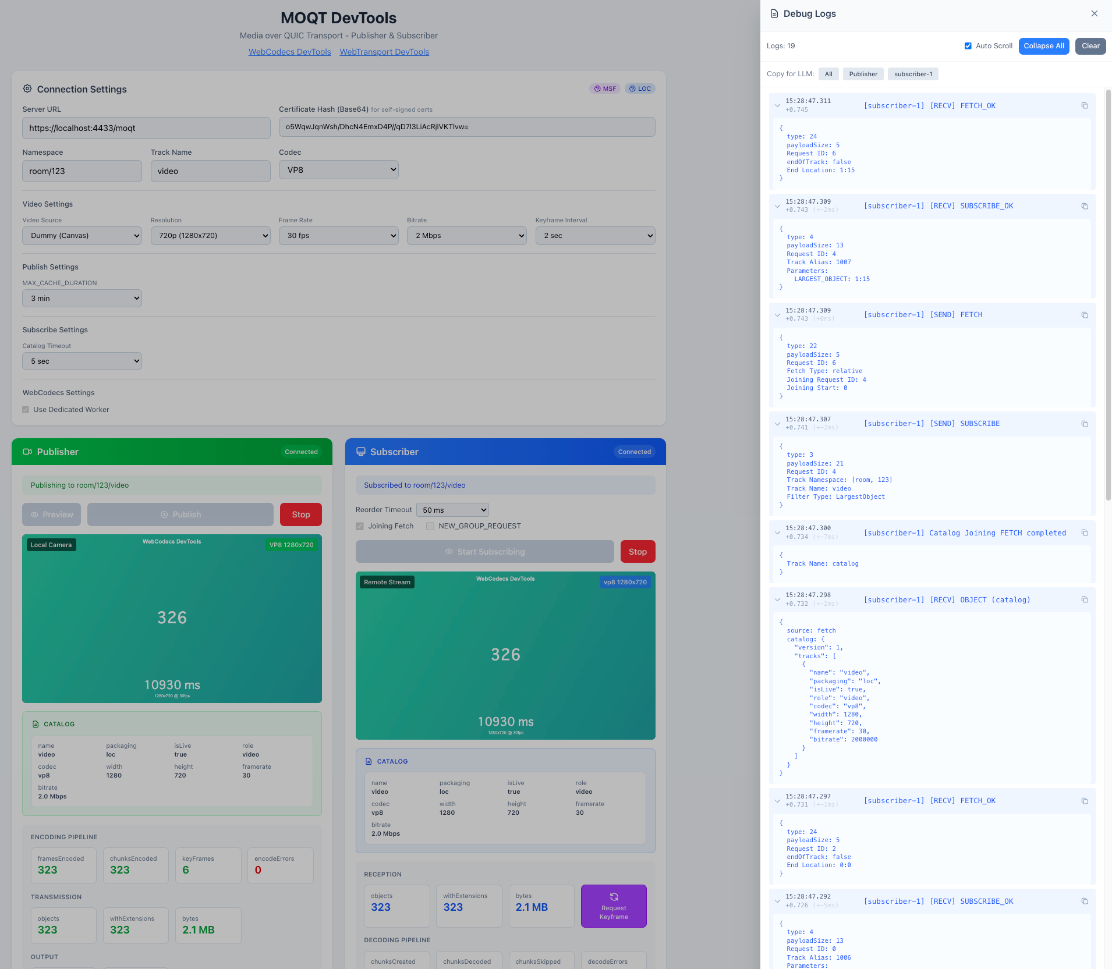
Task: Click the Server URL input field
Action: tap(146, 128)
